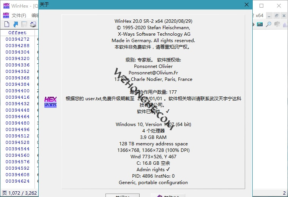The width and height of the screenshot is (288, 197).
Task: Click the HEX logo in About dialog
Action: [50, 102]
